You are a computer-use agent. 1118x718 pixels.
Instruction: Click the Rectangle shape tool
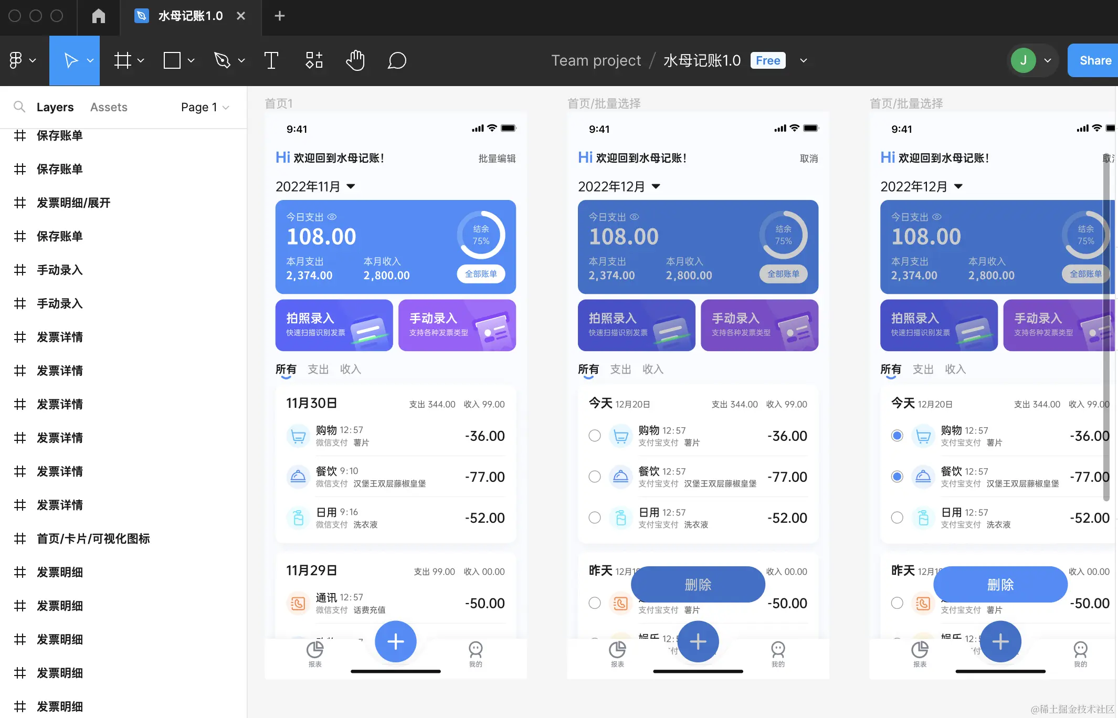pos(172,60)
